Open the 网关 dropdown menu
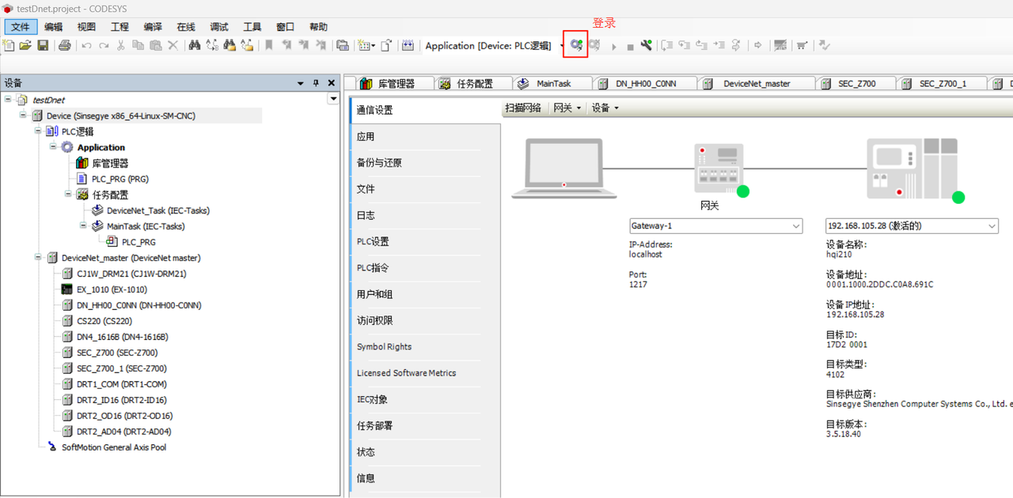Screen dimensions: 1013x498 pos(567,108)
